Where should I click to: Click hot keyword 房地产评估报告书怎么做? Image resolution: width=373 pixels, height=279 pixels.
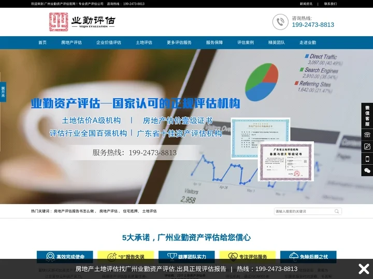(74, 211)
